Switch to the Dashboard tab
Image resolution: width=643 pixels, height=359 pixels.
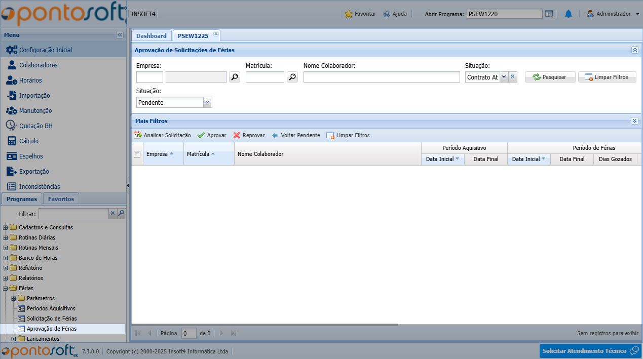[x=151, y=35]
